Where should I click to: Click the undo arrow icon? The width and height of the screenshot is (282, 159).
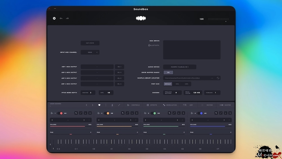pos(61,18)
